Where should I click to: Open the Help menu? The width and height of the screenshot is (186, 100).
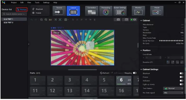click(x=55, y=3)
